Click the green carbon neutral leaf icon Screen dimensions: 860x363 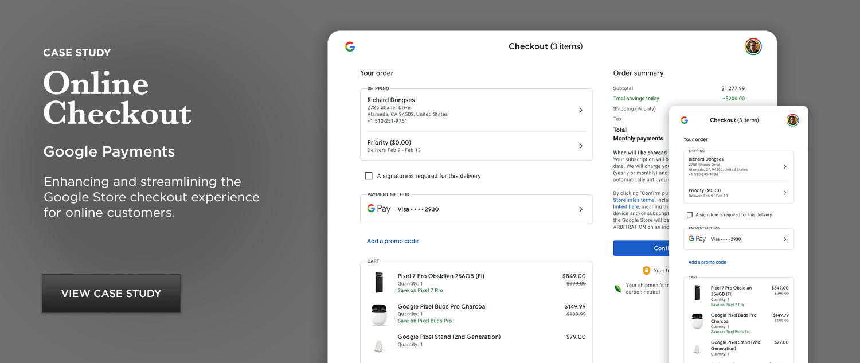[618, 288]
